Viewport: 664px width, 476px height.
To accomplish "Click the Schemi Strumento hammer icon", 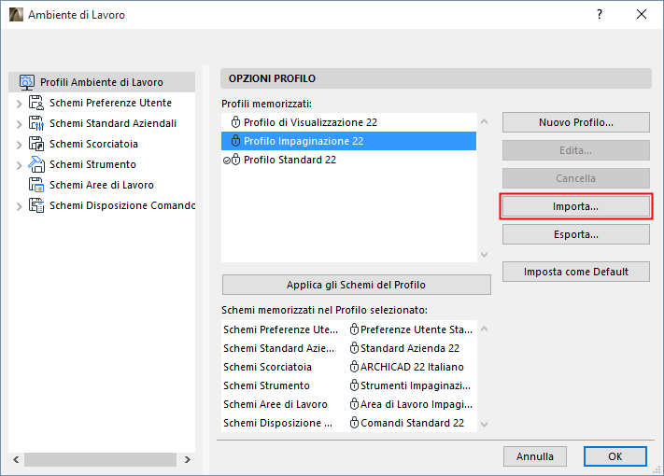I will (x=36, y=164).
